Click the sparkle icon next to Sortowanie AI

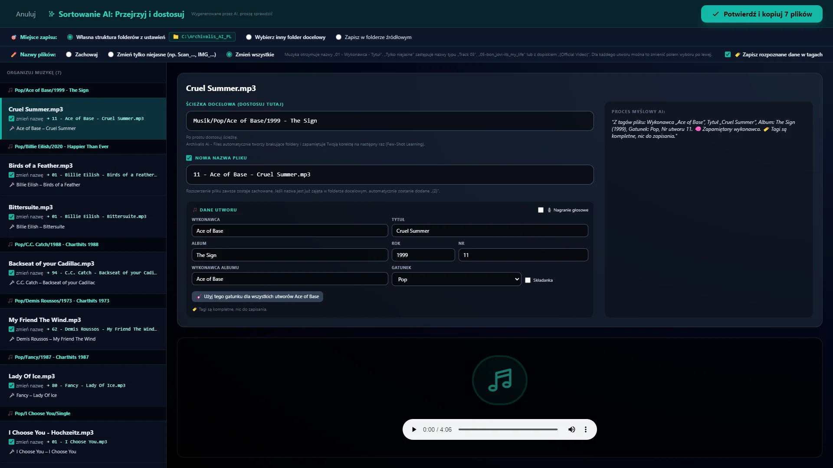(52, 14)
